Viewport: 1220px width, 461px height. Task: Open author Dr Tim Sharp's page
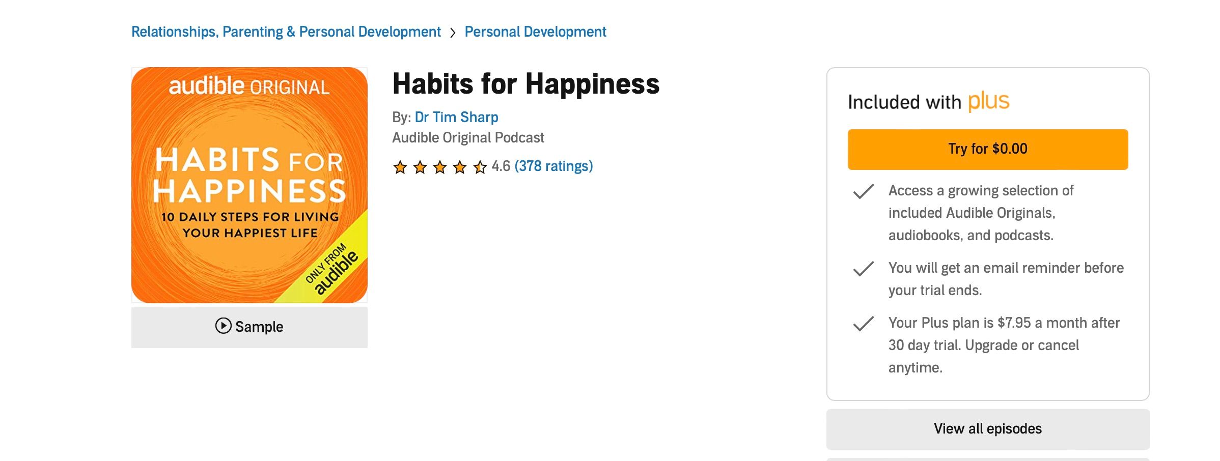point(456,117)
